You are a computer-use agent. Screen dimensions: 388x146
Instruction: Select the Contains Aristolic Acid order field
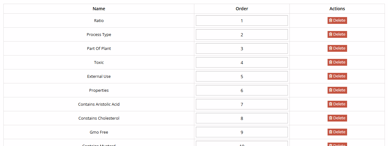coord(242,104)
